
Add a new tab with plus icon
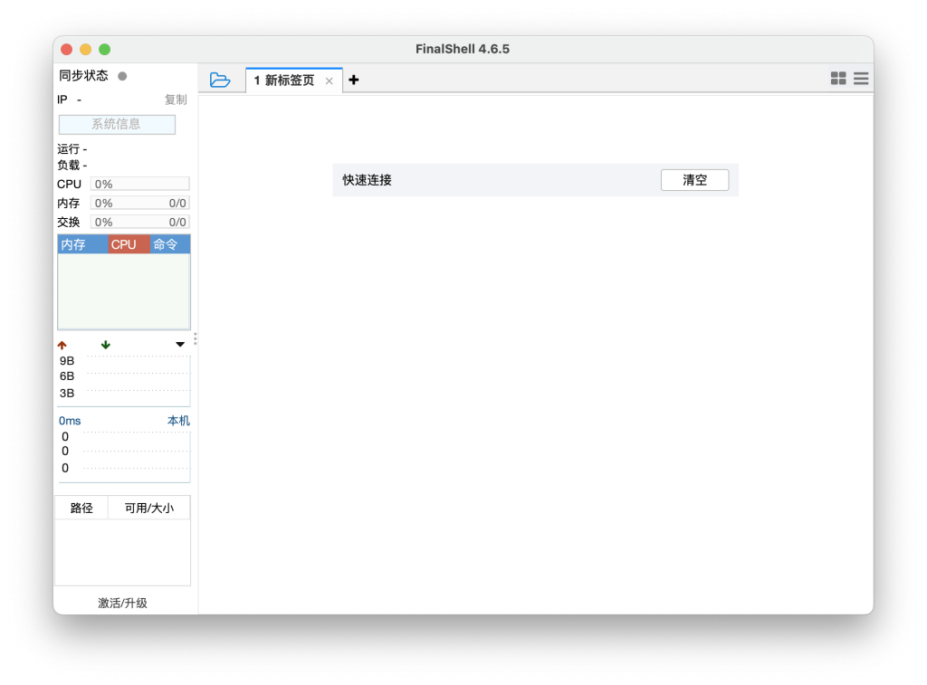click(x=354, y=80)
